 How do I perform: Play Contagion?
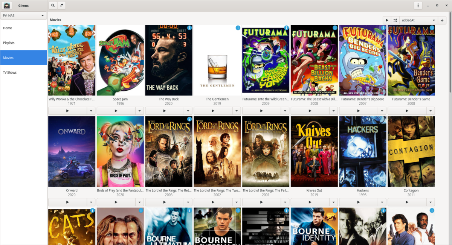[407, 202]
